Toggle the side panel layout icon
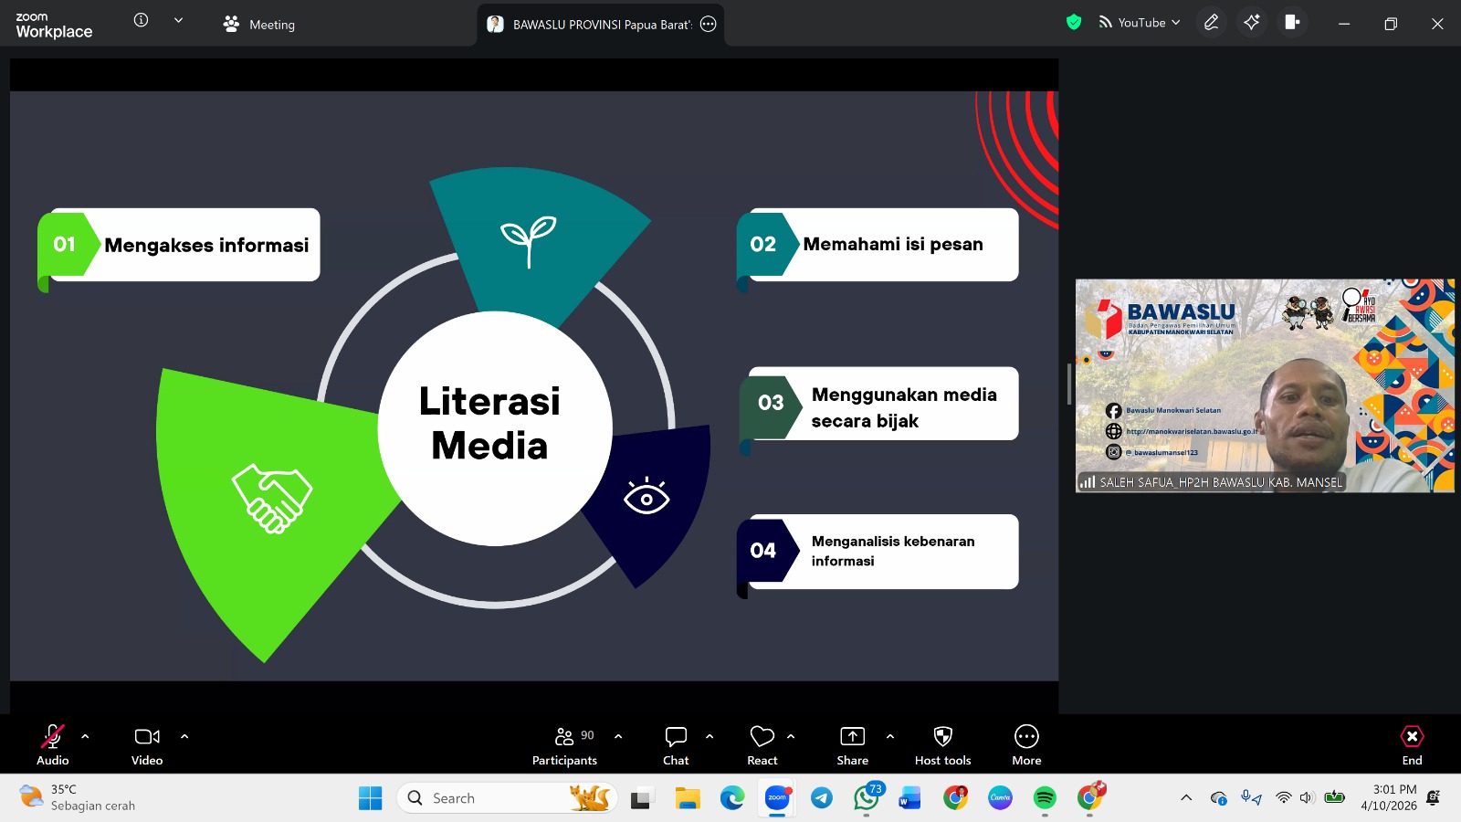Viewport: 1461px width, 822px height. pos(1292,23)
